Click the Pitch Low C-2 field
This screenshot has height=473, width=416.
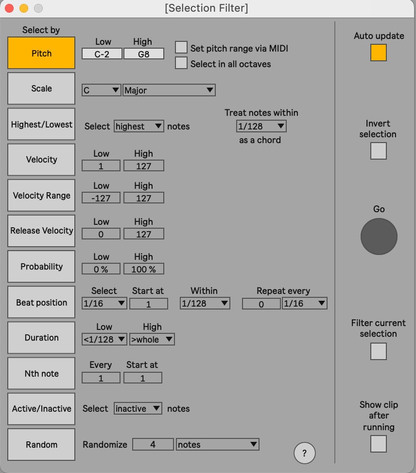[102, 54]
